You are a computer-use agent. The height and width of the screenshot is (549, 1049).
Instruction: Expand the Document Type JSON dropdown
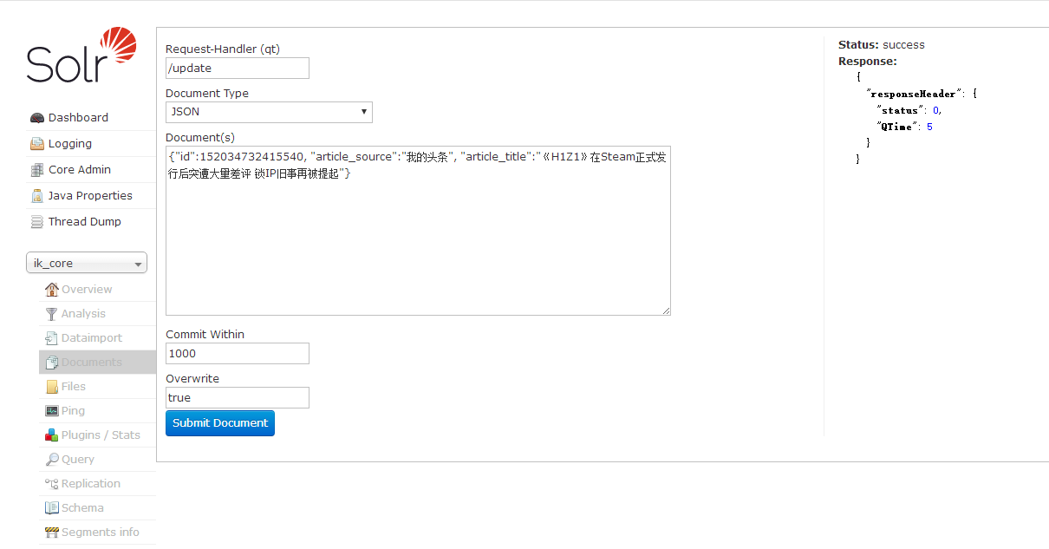tap(269, 112)
